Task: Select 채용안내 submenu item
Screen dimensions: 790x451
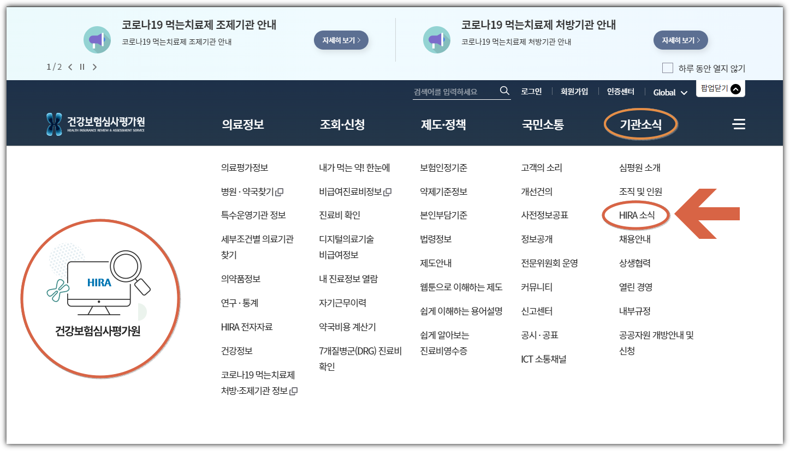Action: coord(635,239)
